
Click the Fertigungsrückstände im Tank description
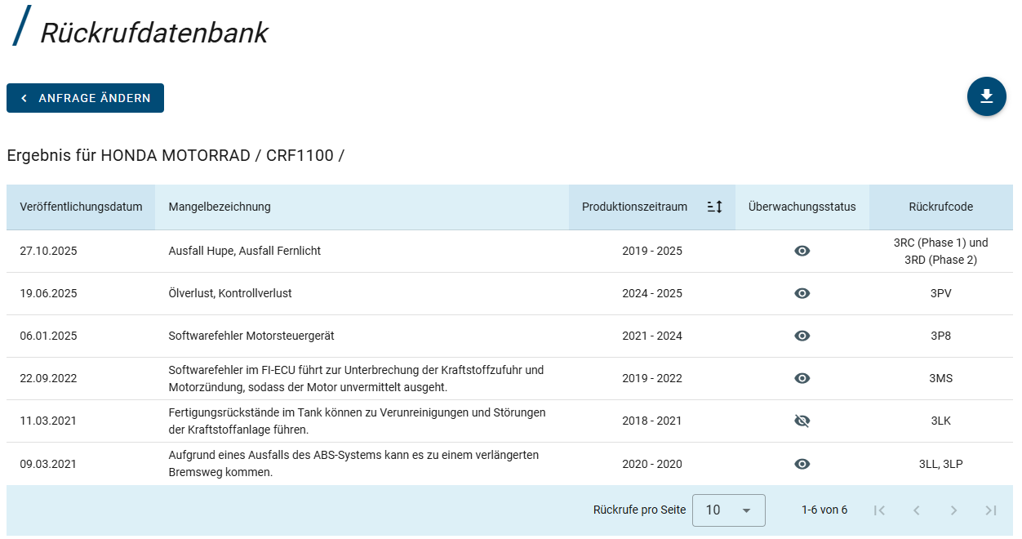pyautogui.click(x=357, y=421)
